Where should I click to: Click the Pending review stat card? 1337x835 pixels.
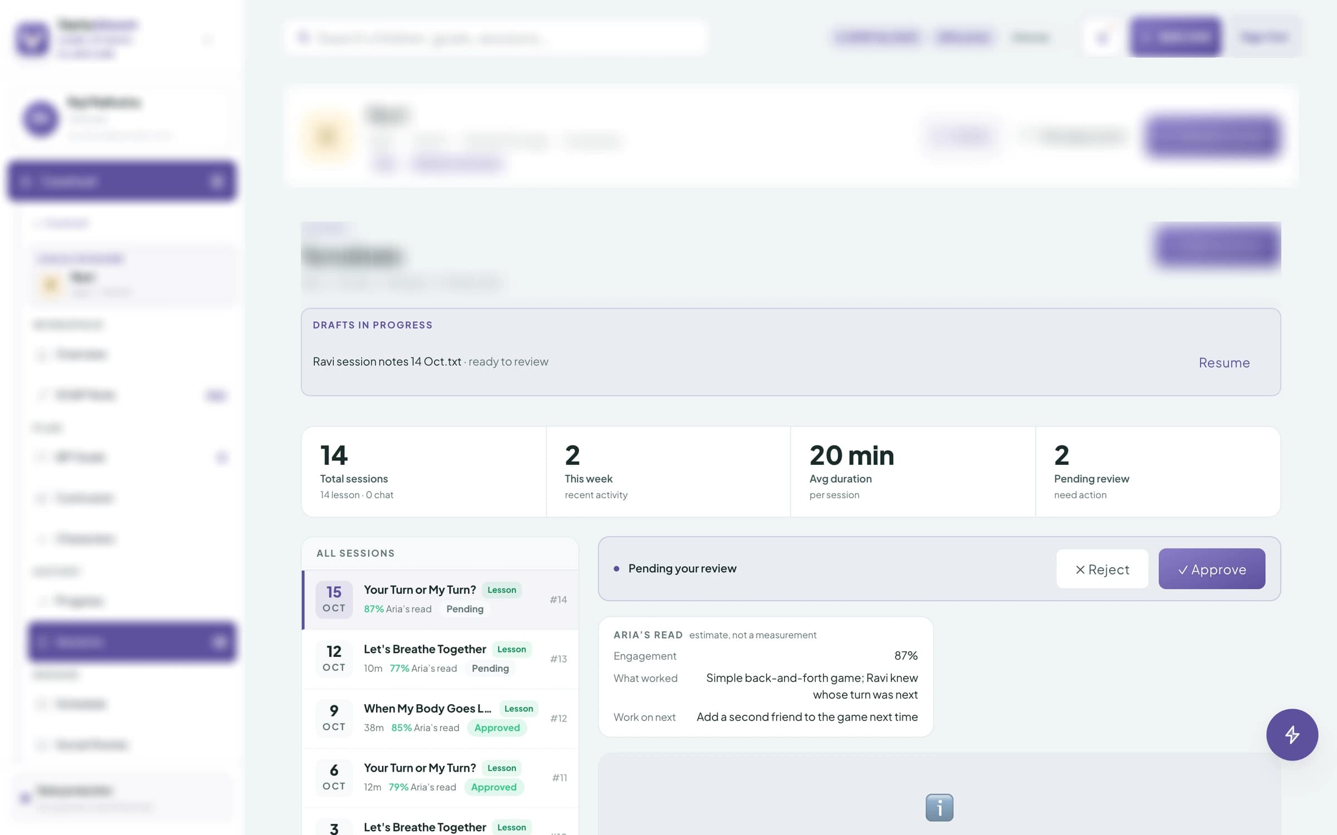[x=1158, y=471]
